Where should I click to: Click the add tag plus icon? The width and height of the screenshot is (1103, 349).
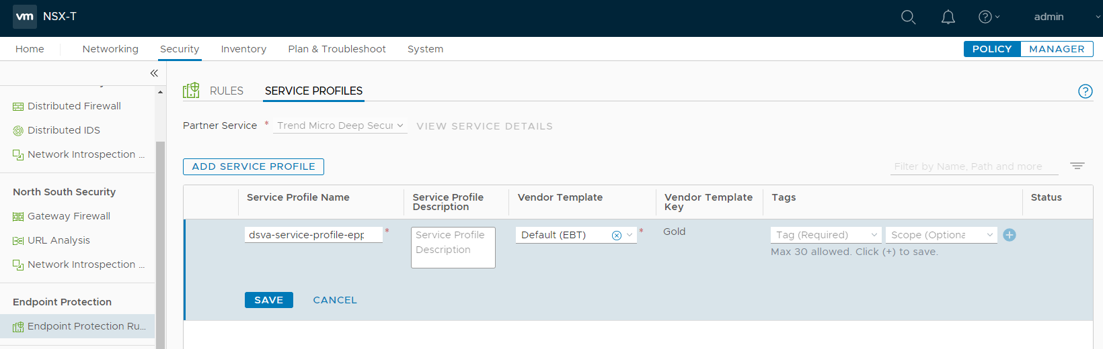(1009, 235)
